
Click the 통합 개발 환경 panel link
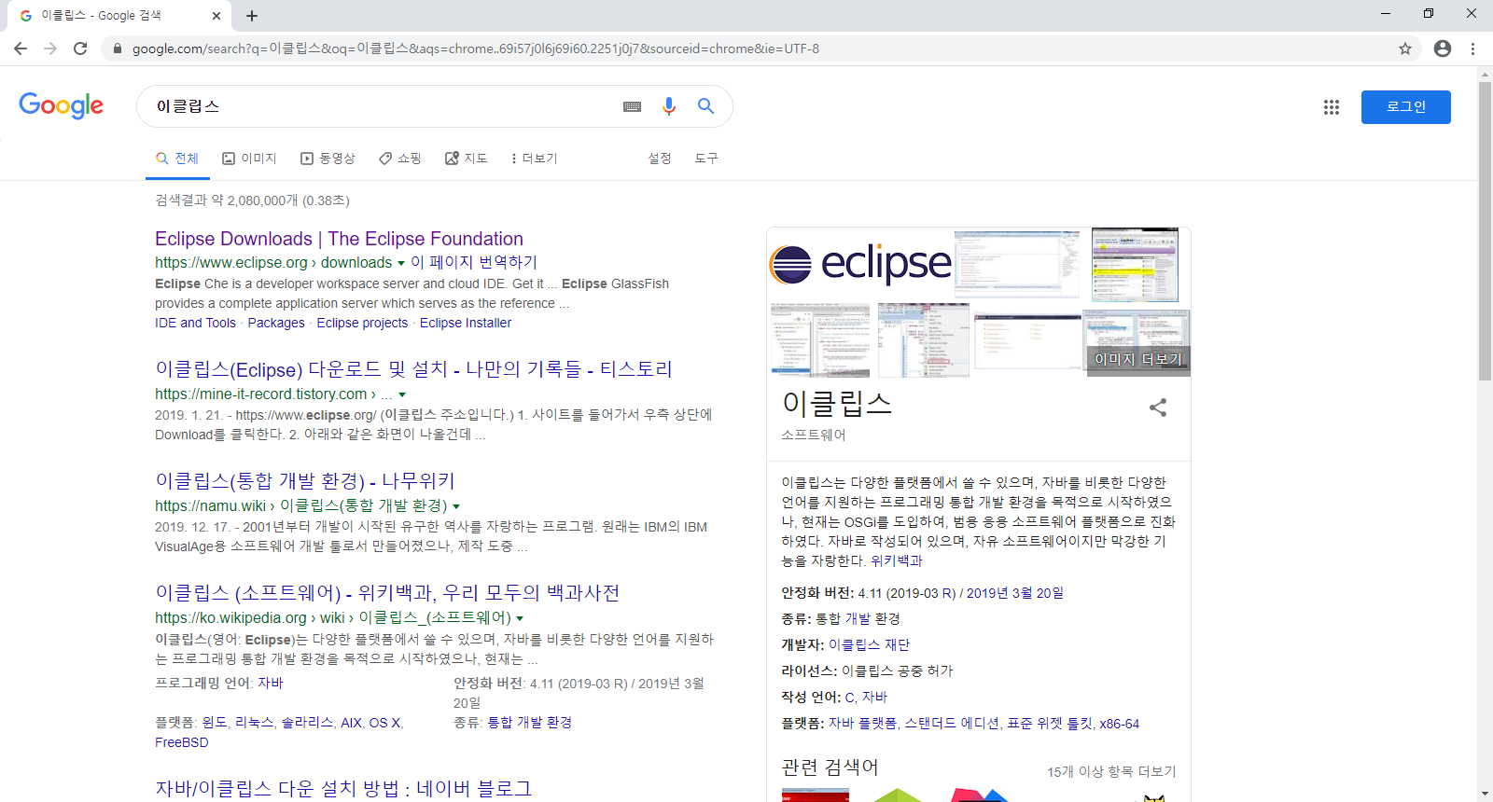pos(858,619)
